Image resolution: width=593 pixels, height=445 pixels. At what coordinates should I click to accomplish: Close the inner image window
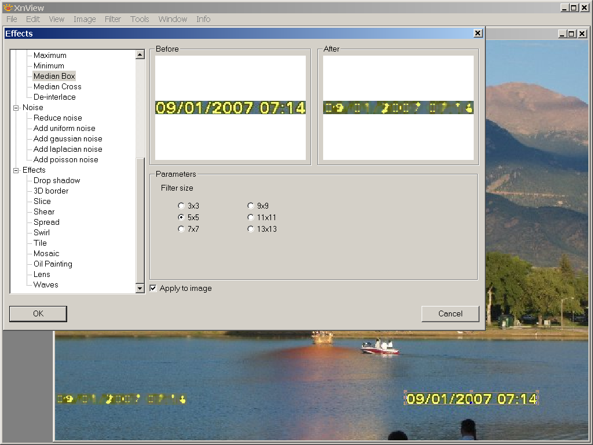582,34
